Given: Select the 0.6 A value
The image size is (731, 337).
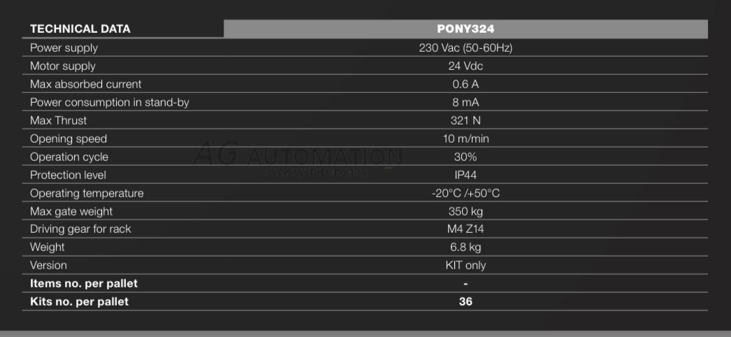Looking at the screenshot, I should pyautogui.click(x=465, y=85).
